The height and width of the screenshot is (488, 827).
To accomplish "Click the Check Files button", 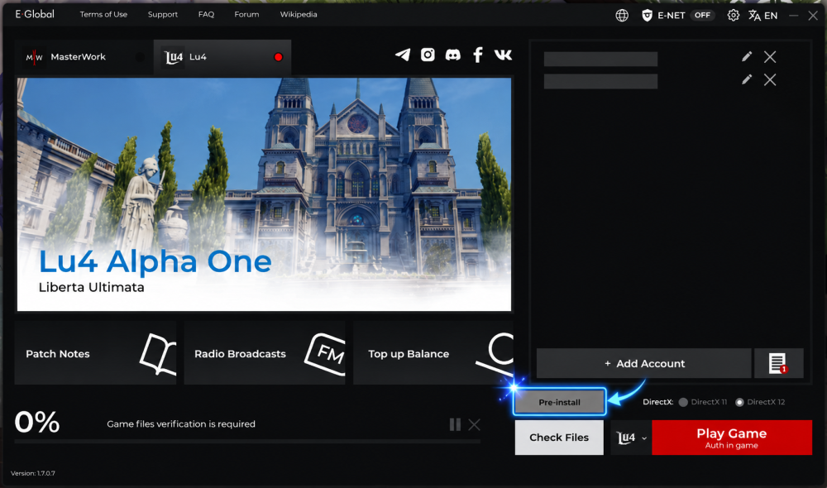I will point(559,438).
